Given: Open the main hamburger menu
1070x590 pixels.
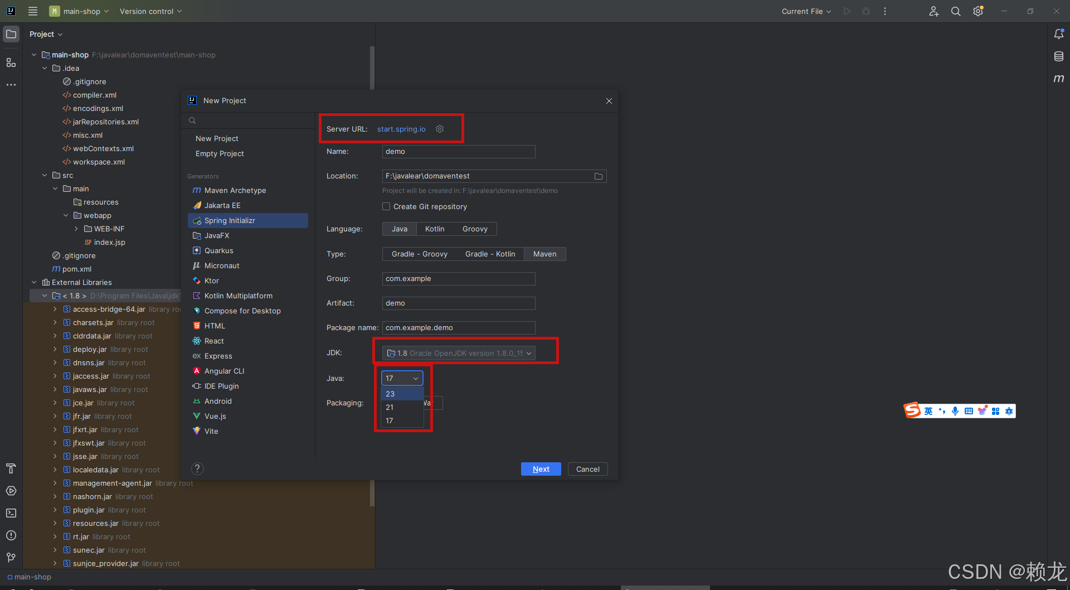Looking at the screenshot, I should (33, 11).
